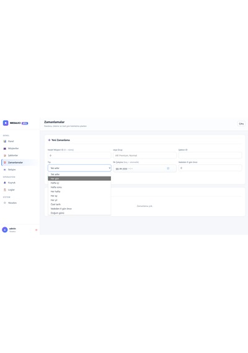The width and height of the screenshot is (248, 353).
Task: Click the Çıkış button
Action: [241, 124]
